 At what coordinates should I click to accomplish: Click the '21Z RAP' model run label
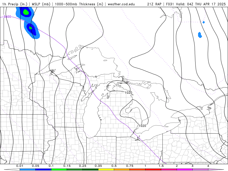click(x=154, y=4)
